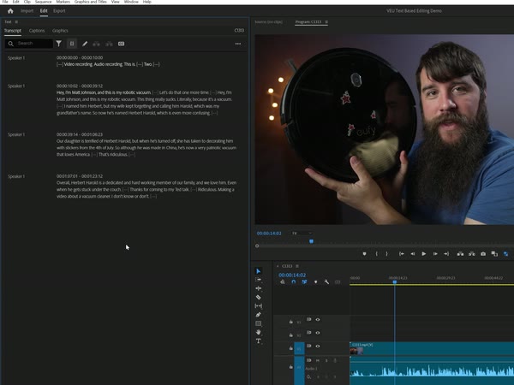Image resolution: width=514 pixels, height=385 pixels.
Task: Open the Export workspace tab
Action: [x=59, y=11]
